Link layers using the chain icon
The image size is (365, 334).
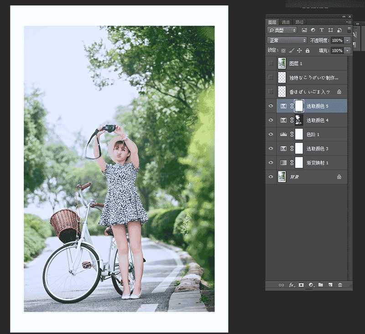[282, 285]
